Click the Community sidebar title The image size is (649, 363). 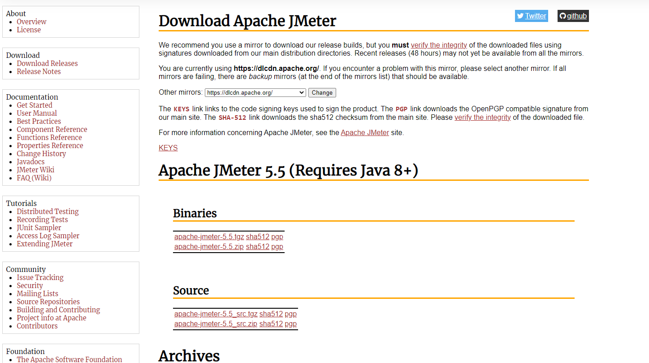pyautogui.click(x=26, y=269)
